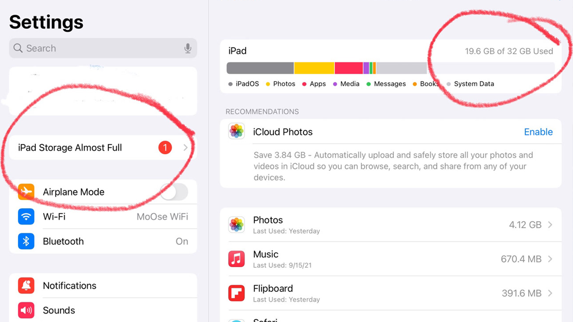
Task: Open Photos storage details chevron
Action: (x=550, y=224)
